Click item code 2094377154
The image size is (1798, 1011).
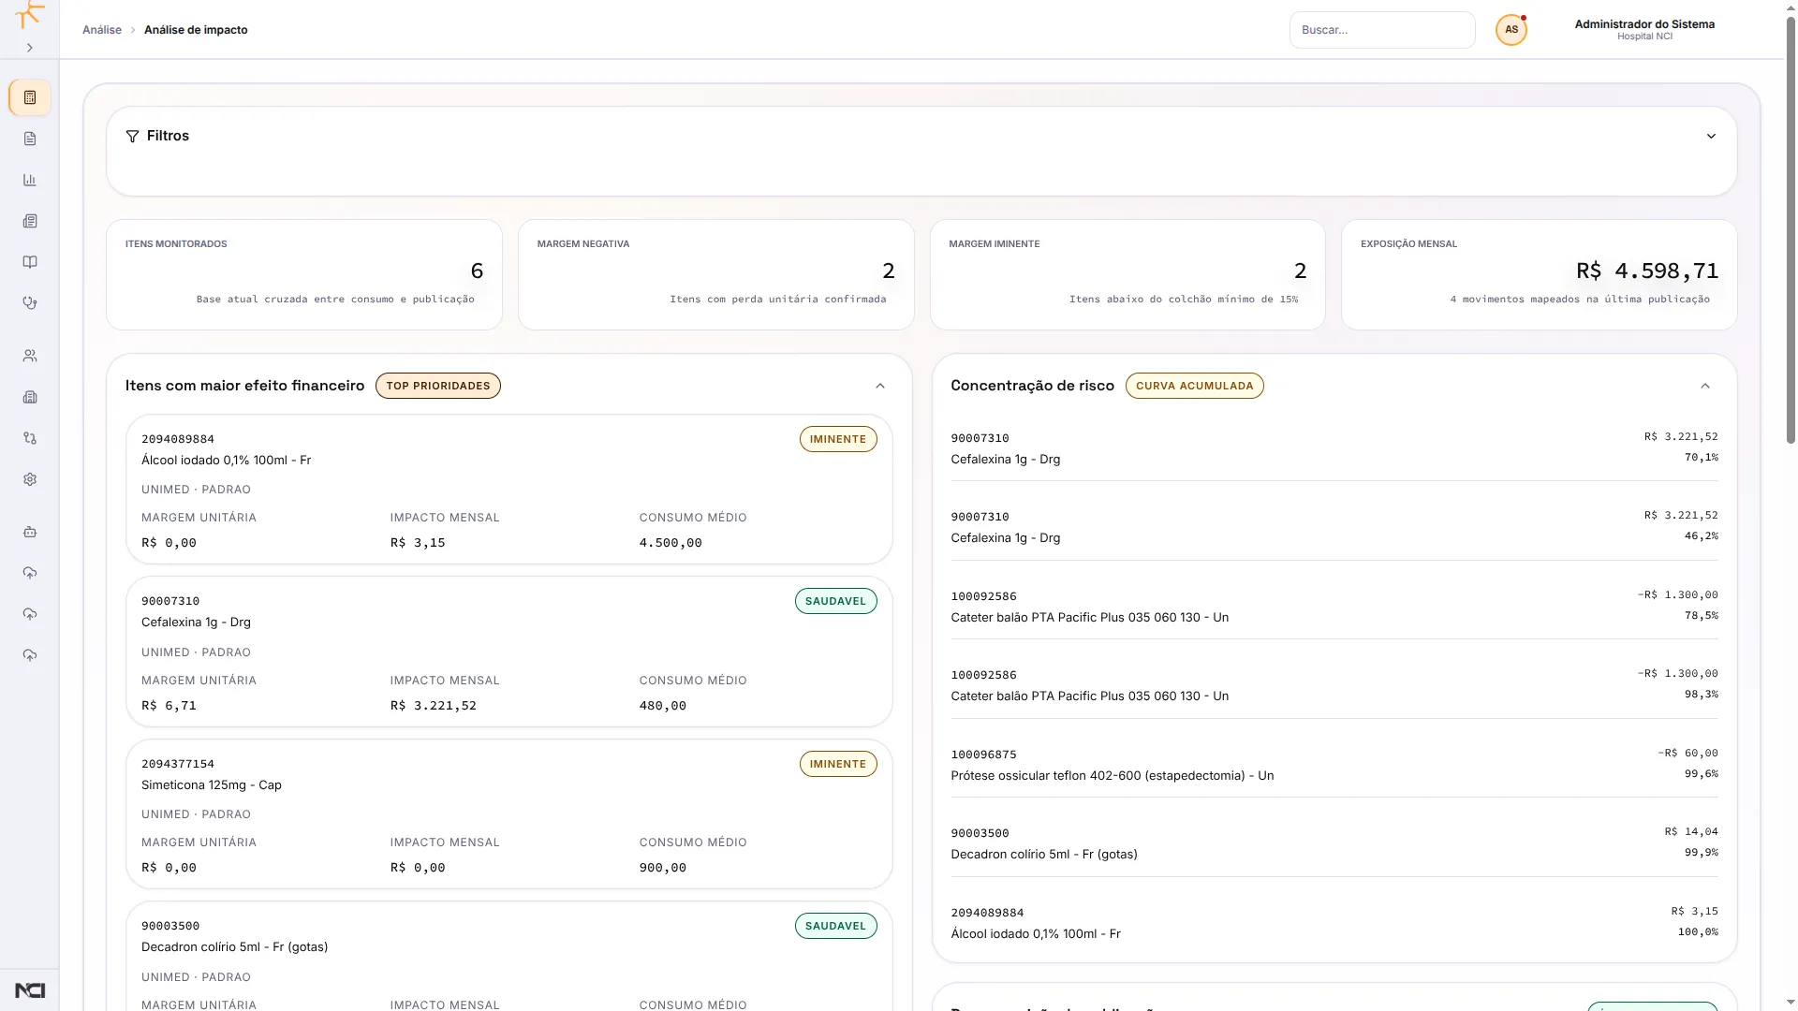178,764
